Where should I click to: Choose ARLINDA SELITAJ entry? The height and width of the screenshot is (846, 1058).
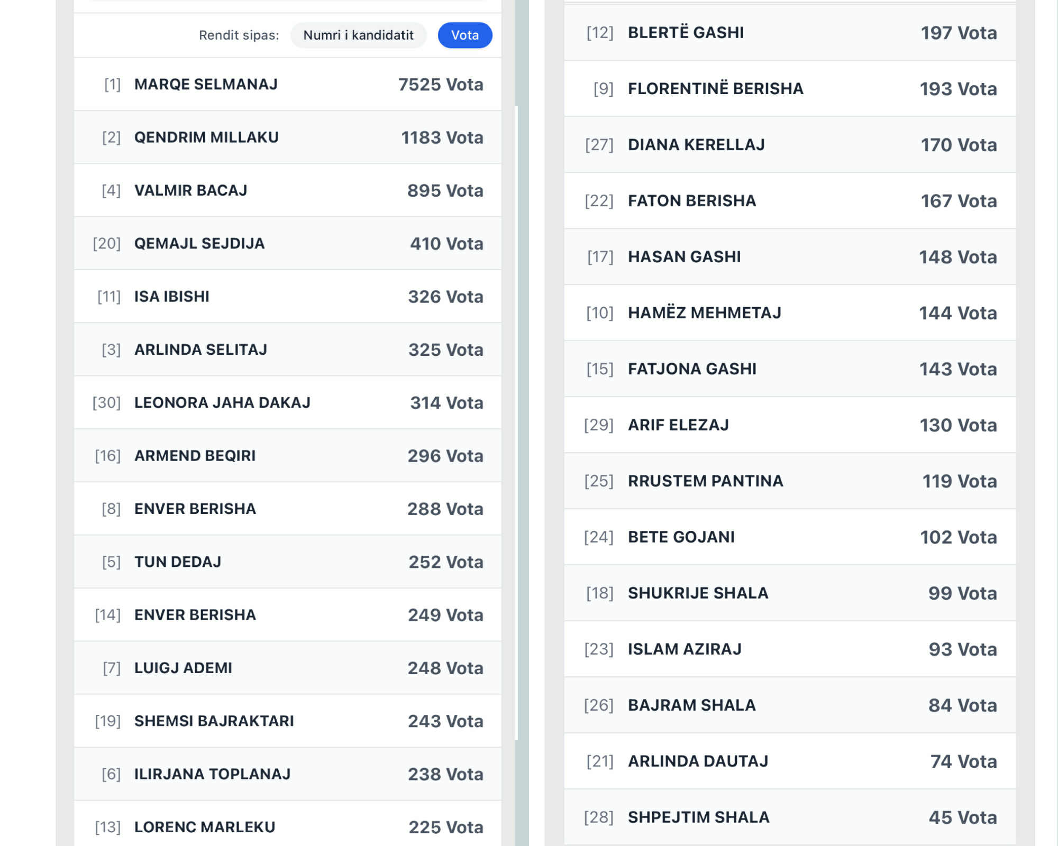287,350
